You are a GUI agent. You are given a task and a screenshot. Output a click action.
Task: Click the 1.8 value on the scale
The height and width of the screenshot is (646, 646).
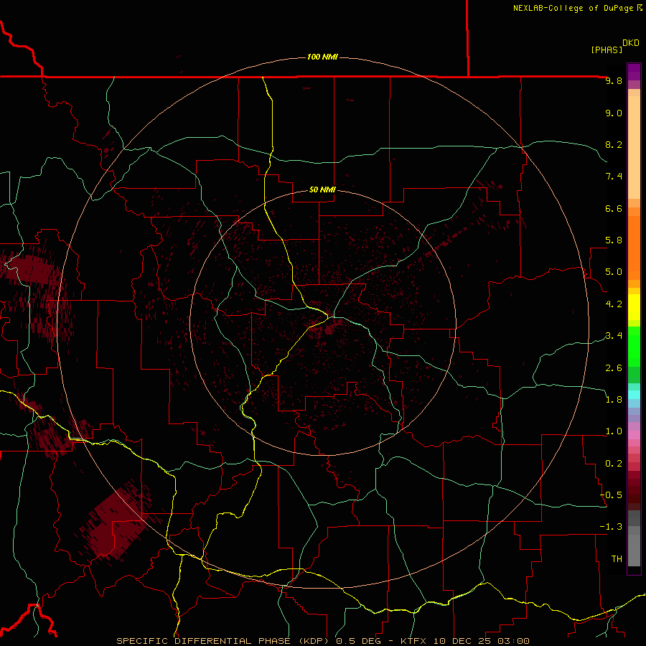coord(614,400)
